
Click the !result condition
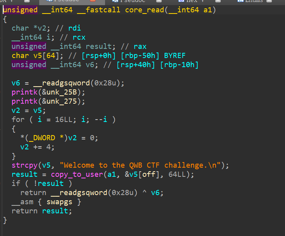[x=48, y=184]
